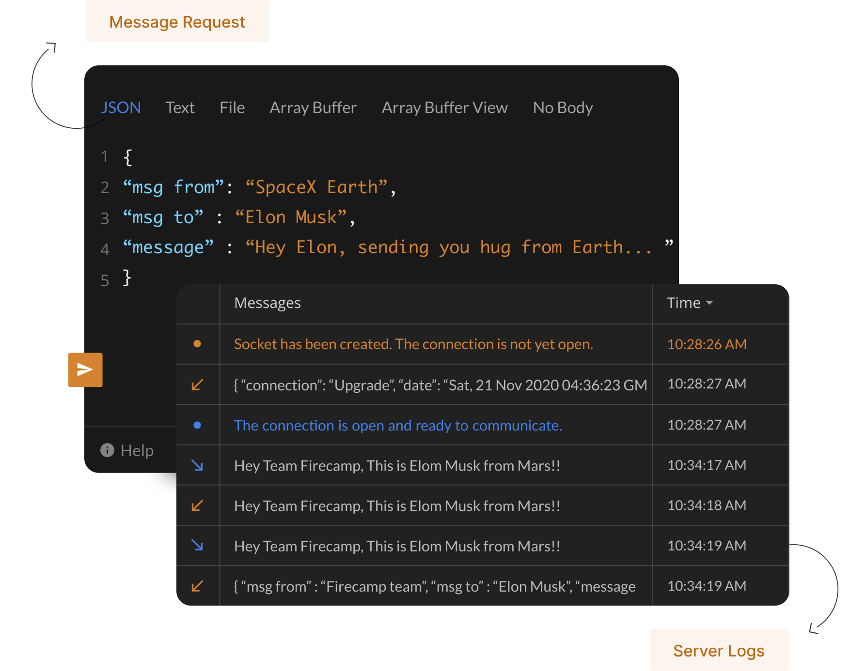Image resolution: width=866 pixels, height=671 pixels.
Task: Select the Firecamp team message row in the log
Action: tap(435, 586)
